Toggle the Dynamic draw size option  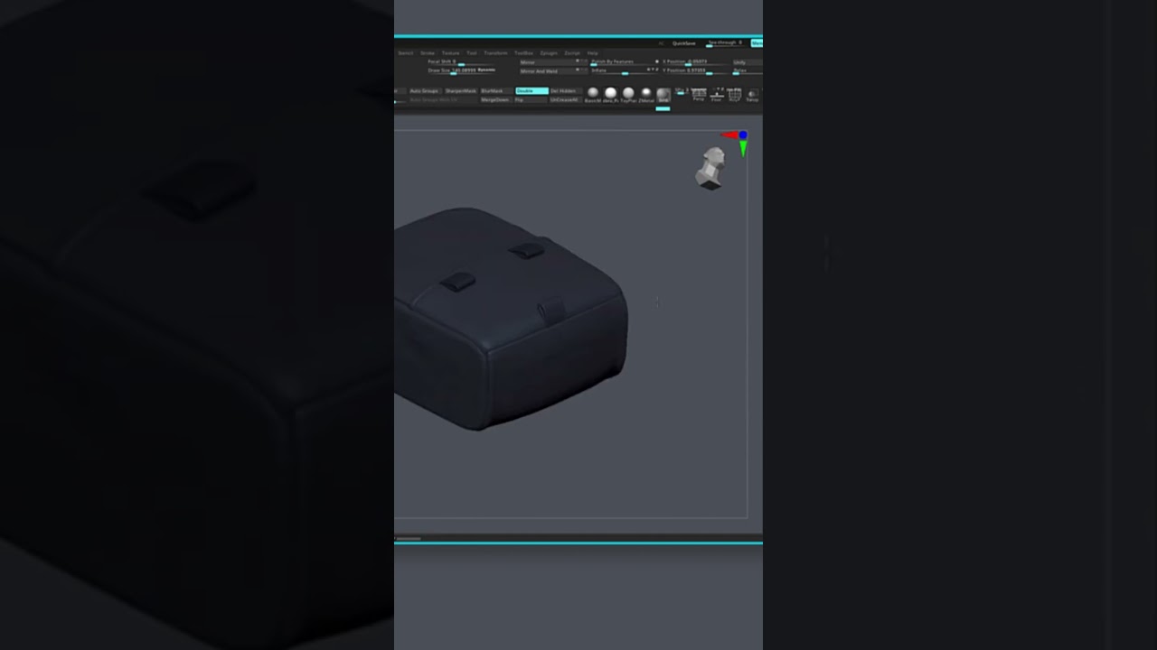click(x=486, y=70)
